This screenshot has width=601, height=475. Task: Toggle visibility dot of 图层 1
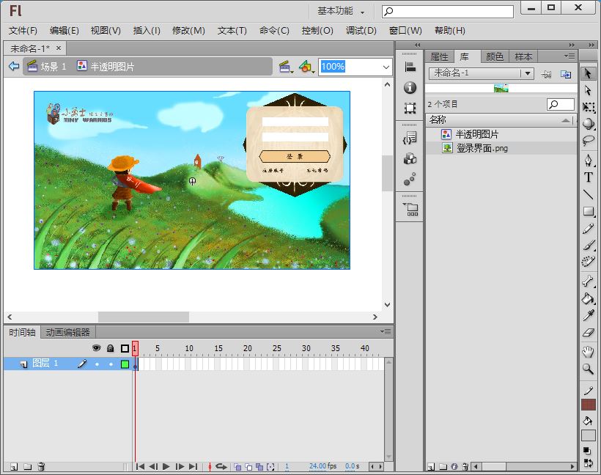(97, 364)
